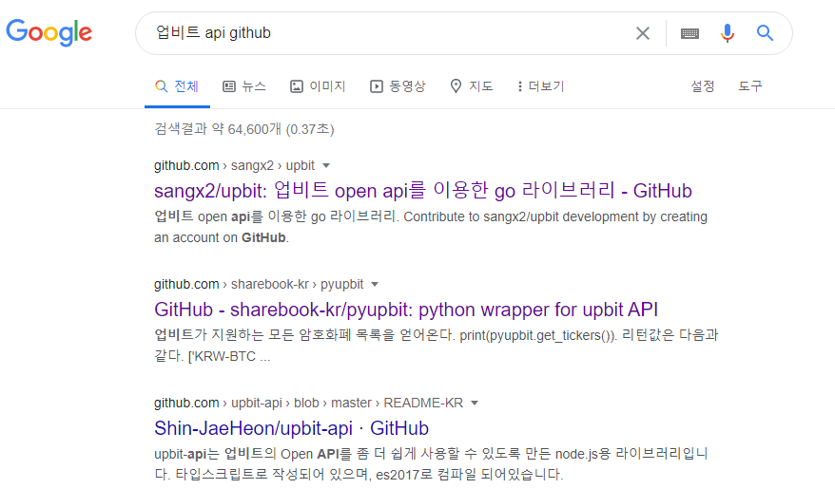
Task: Click the github.com › sharebook-kr › pyupbit breadcrumb
Action: tap(259, 284)
